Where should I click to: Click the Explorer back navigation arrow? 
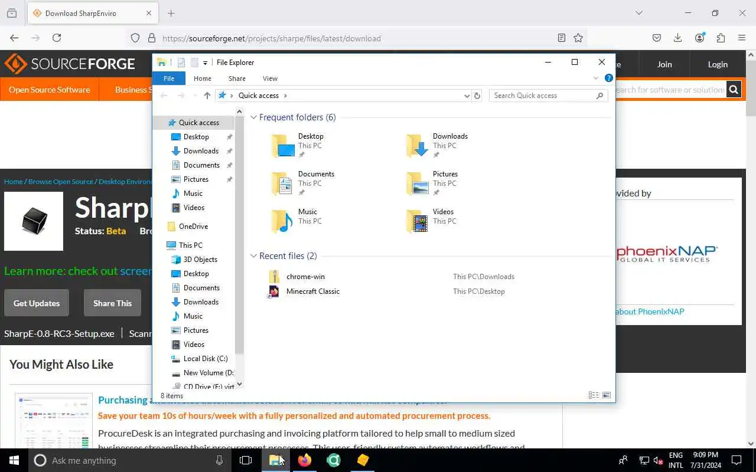point(164,96)
